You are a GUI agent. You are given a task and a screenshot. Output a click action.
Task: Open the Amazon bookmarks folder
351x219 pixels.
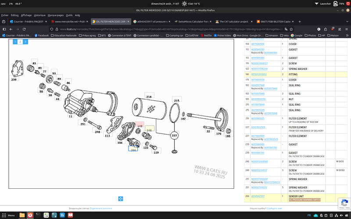pos(272,35)
